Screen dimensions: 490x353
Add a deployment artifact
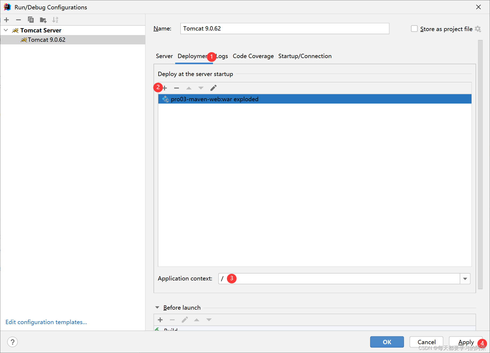pos(164,88)
